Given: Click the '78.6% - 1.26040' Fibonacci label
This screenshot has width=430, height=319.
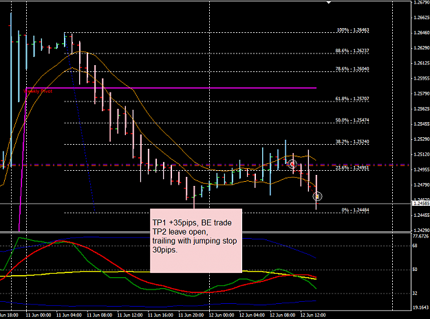Looking at the screenshot, I should click(352, 69).
